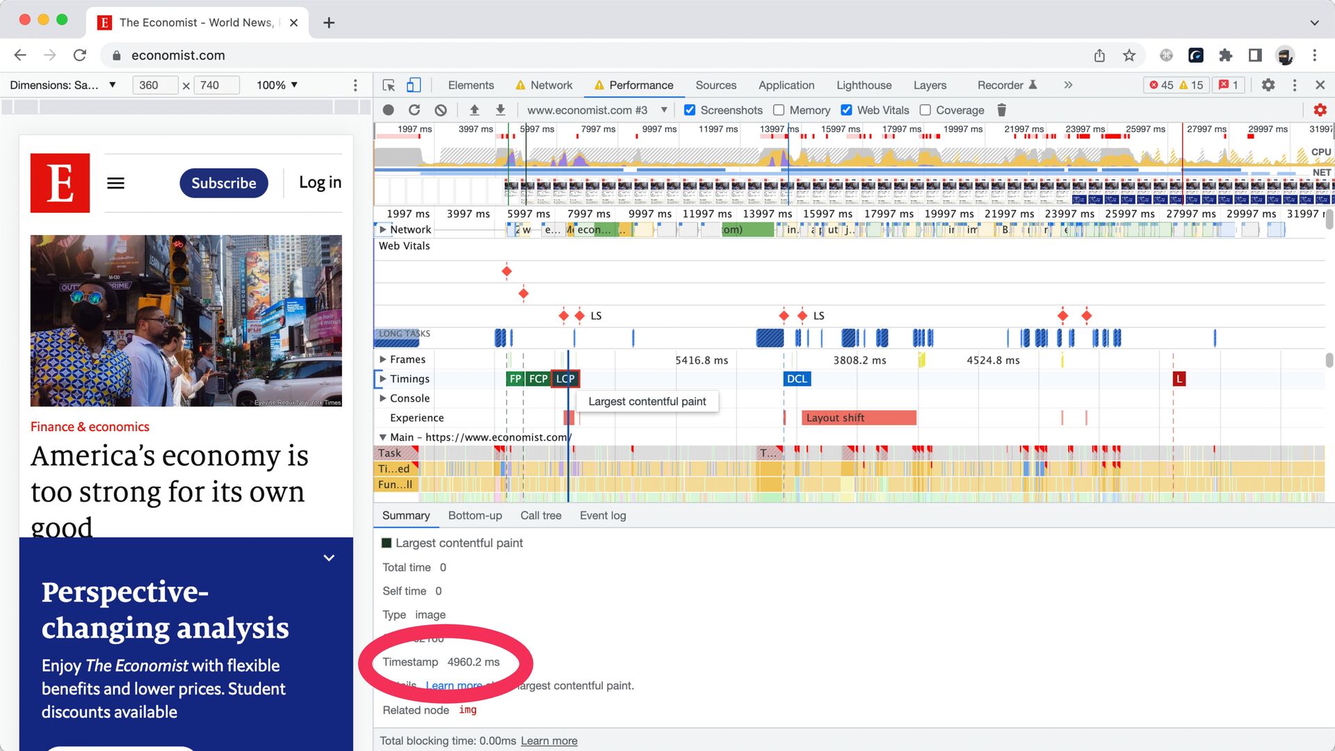Click the save profile download icon
Image resolution: width=1335 pixels, height=751 pixels.
tap(500, 110)
